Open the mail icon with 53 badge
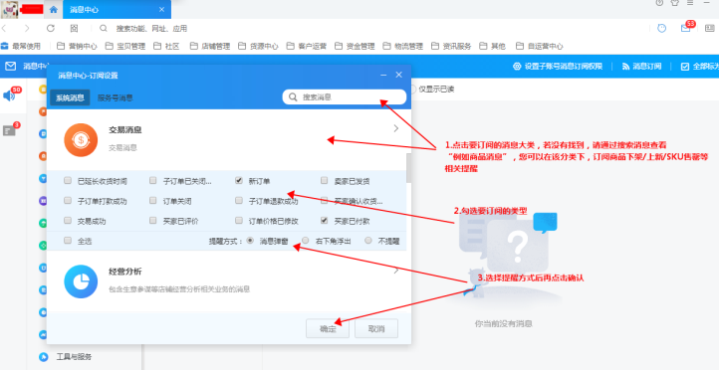This screenshot has width=719, height=370. (685, 29)
